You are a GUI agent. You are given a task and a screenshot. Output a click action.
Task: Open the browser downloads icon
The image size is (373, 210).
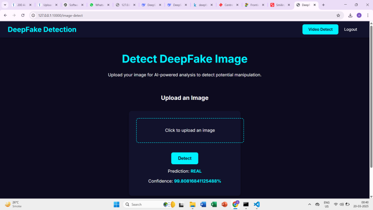tap(350, 15)
